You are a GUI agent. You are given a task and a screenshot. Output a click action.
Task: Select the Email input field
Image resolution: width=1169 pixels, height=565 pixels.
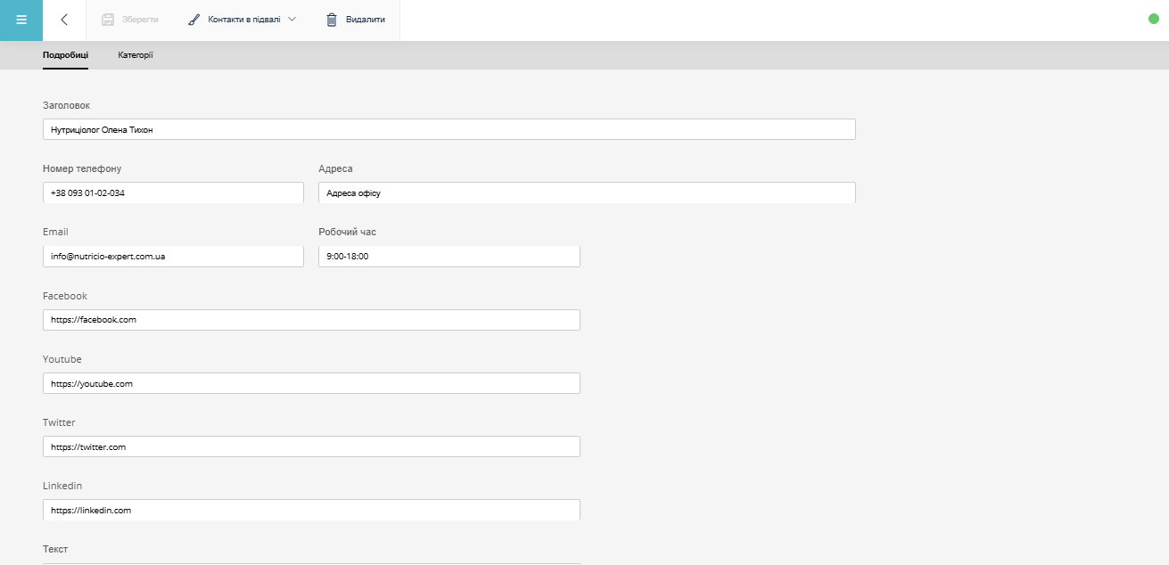click(173, 256)
